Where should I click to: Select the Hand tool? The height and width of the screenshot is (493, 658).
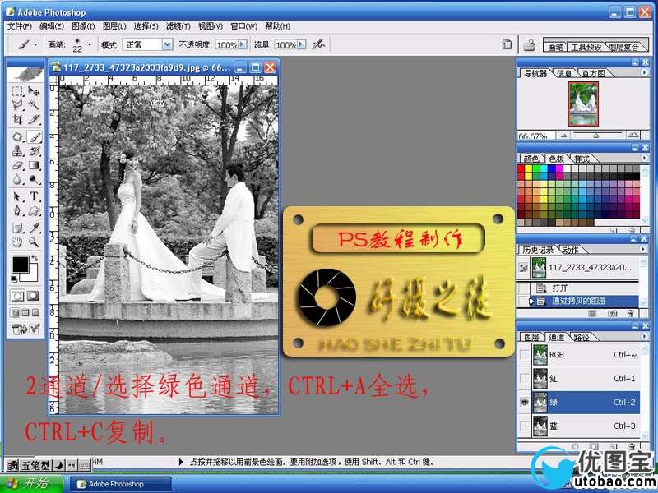pos(17,242)
